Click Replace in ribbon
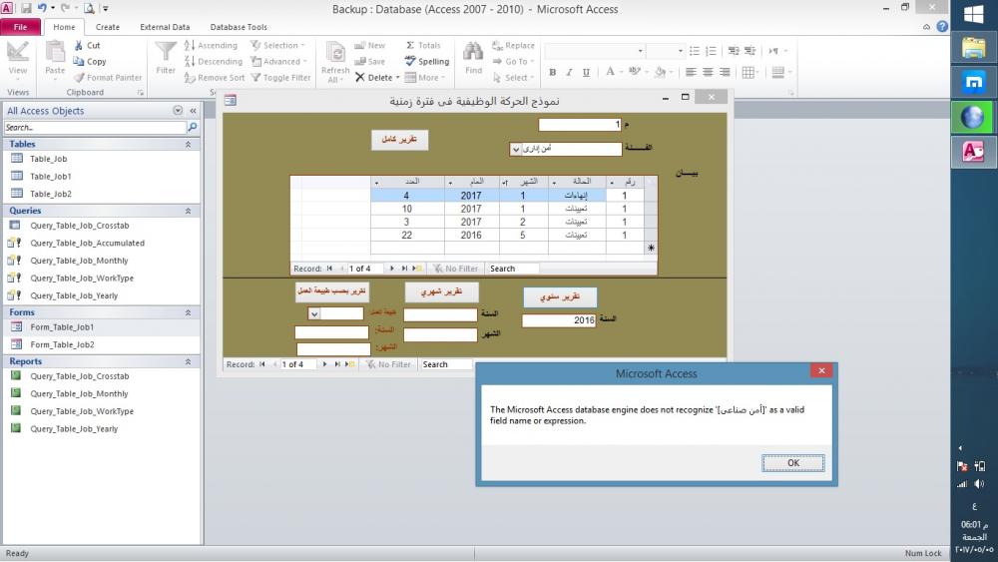This screenshot has height=562, width=998. 513,45
